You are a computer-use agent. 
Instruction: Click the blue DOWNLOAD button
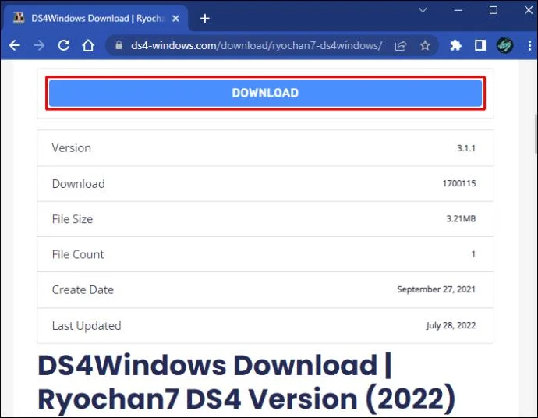pos(265,93)
